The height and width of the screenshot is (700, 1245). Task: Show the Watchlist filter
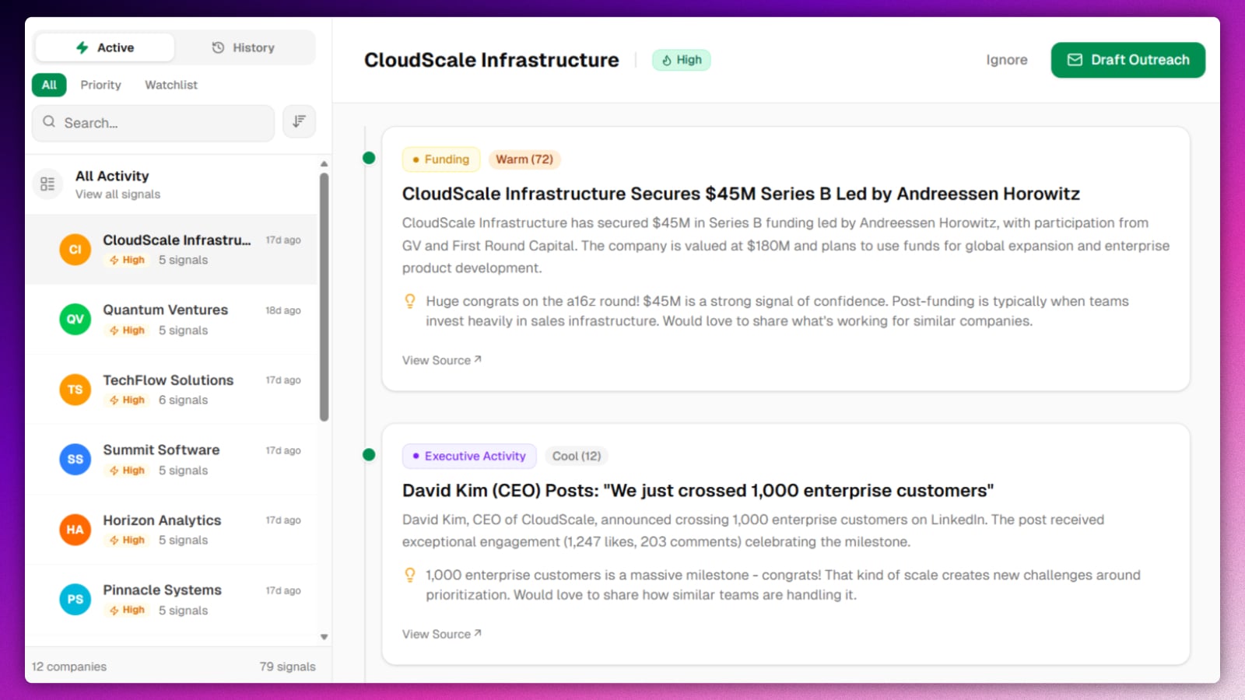pyautogui.click(x=171, y=85)
